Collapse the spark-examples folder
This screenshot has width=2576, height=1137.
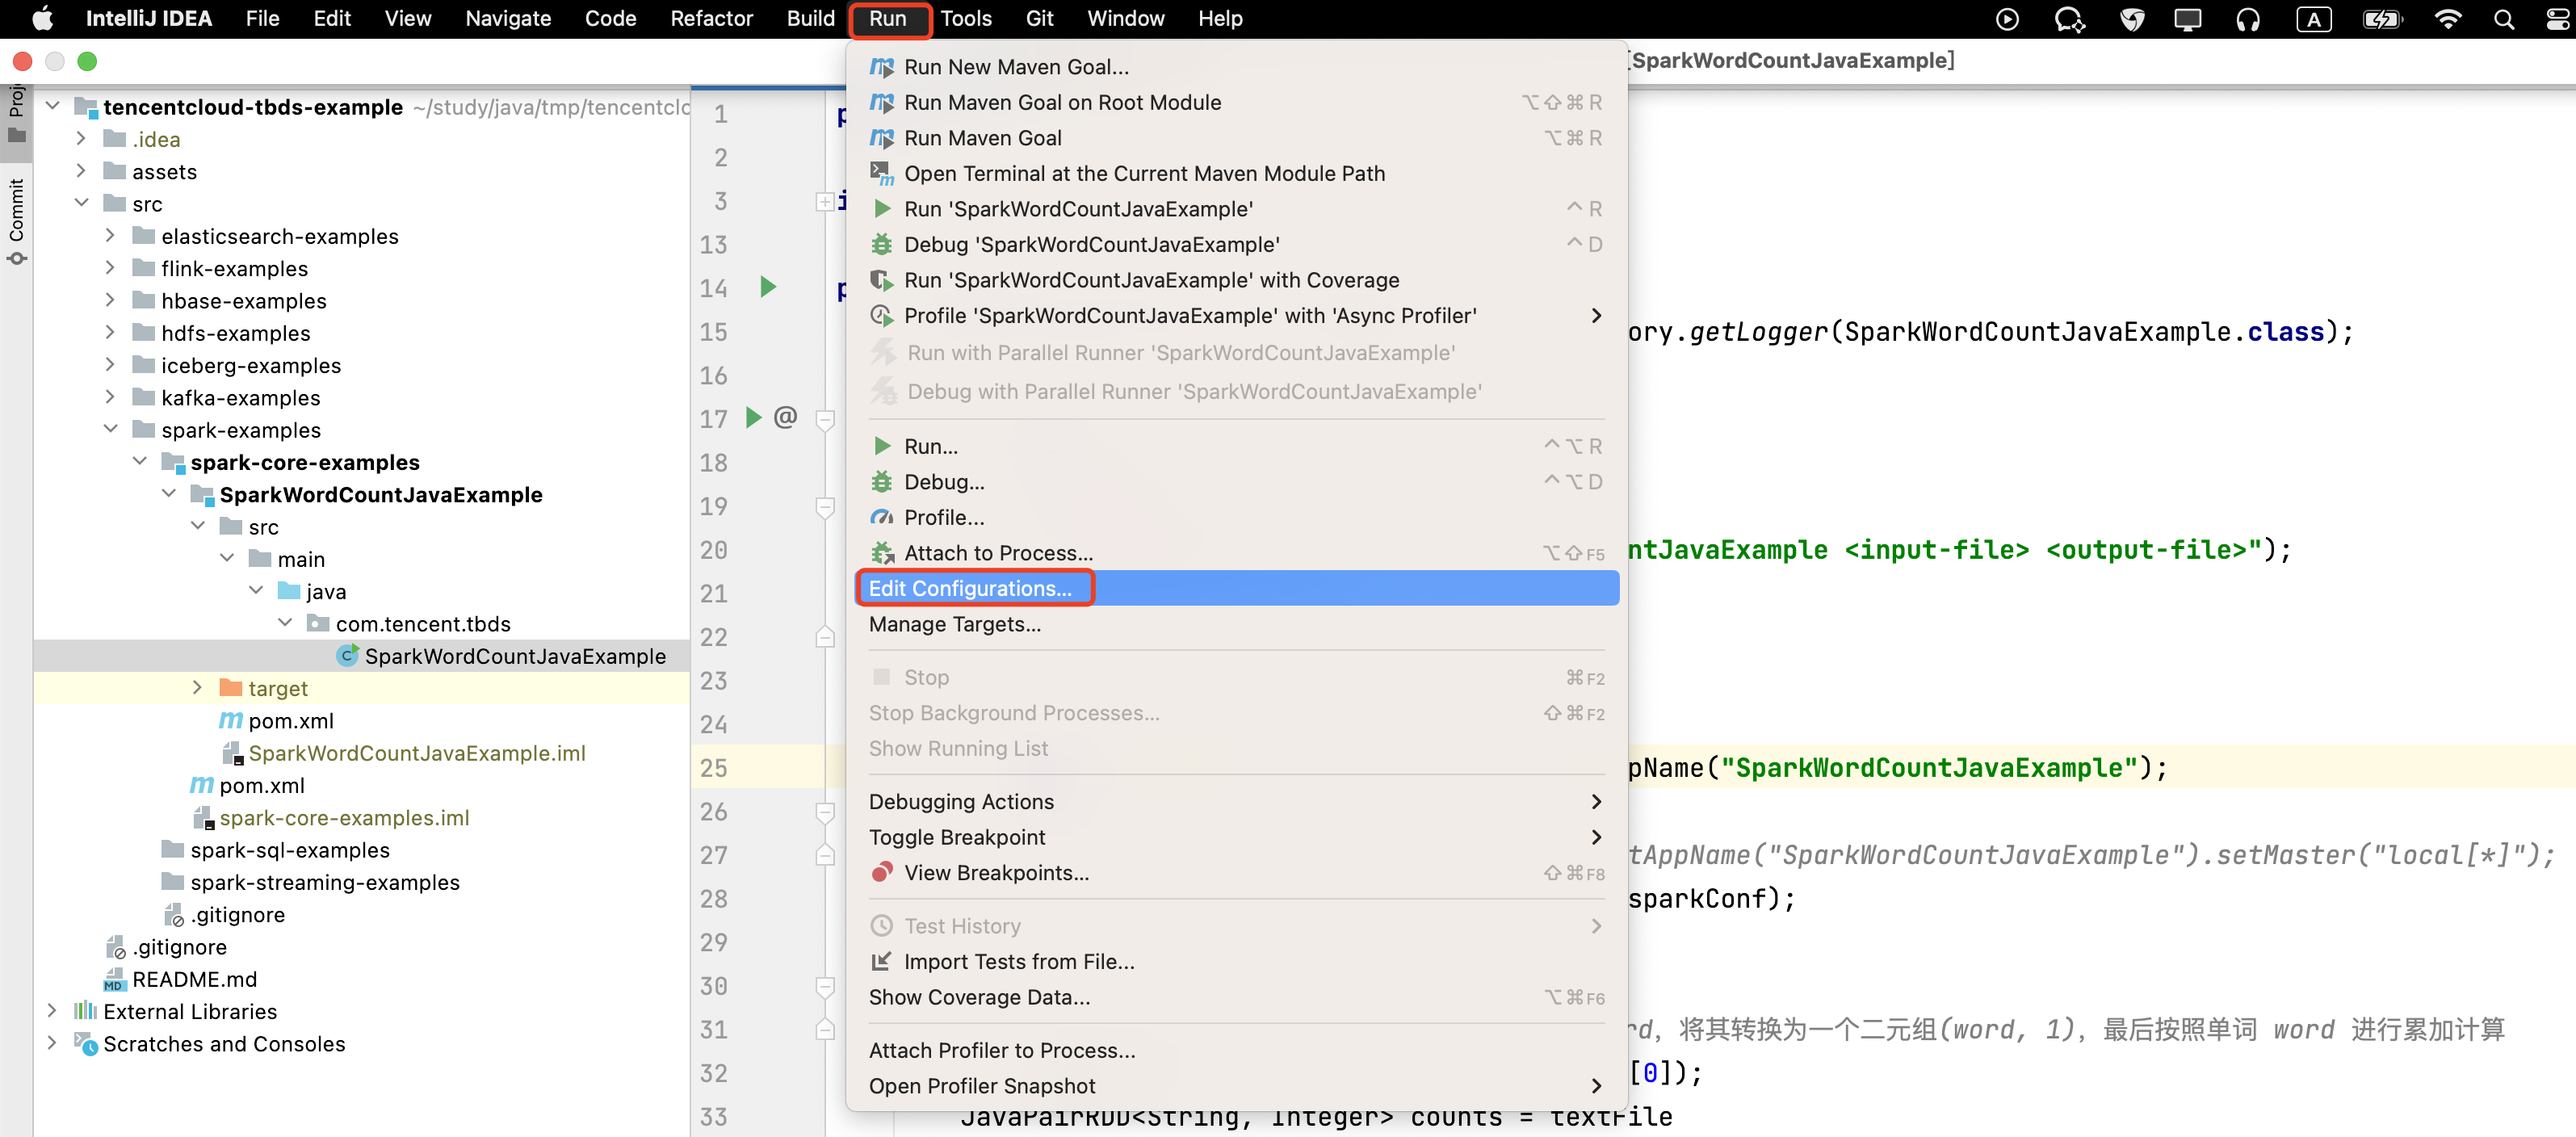[111, 430]
